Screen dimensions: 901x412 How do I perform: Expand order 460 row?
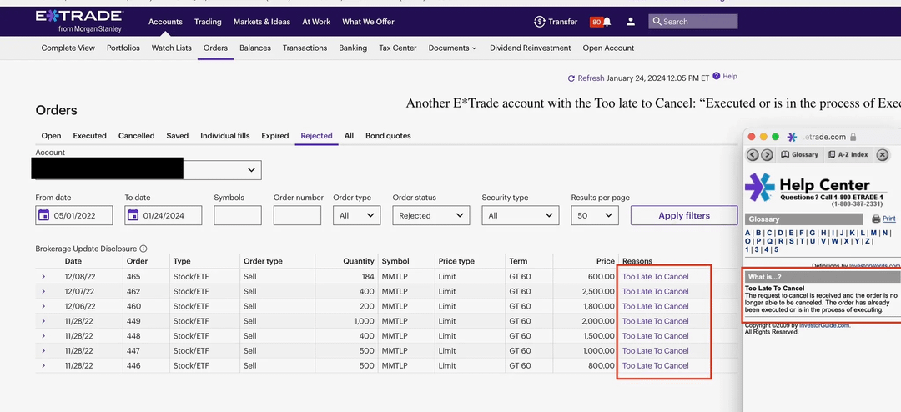[43, 307]
